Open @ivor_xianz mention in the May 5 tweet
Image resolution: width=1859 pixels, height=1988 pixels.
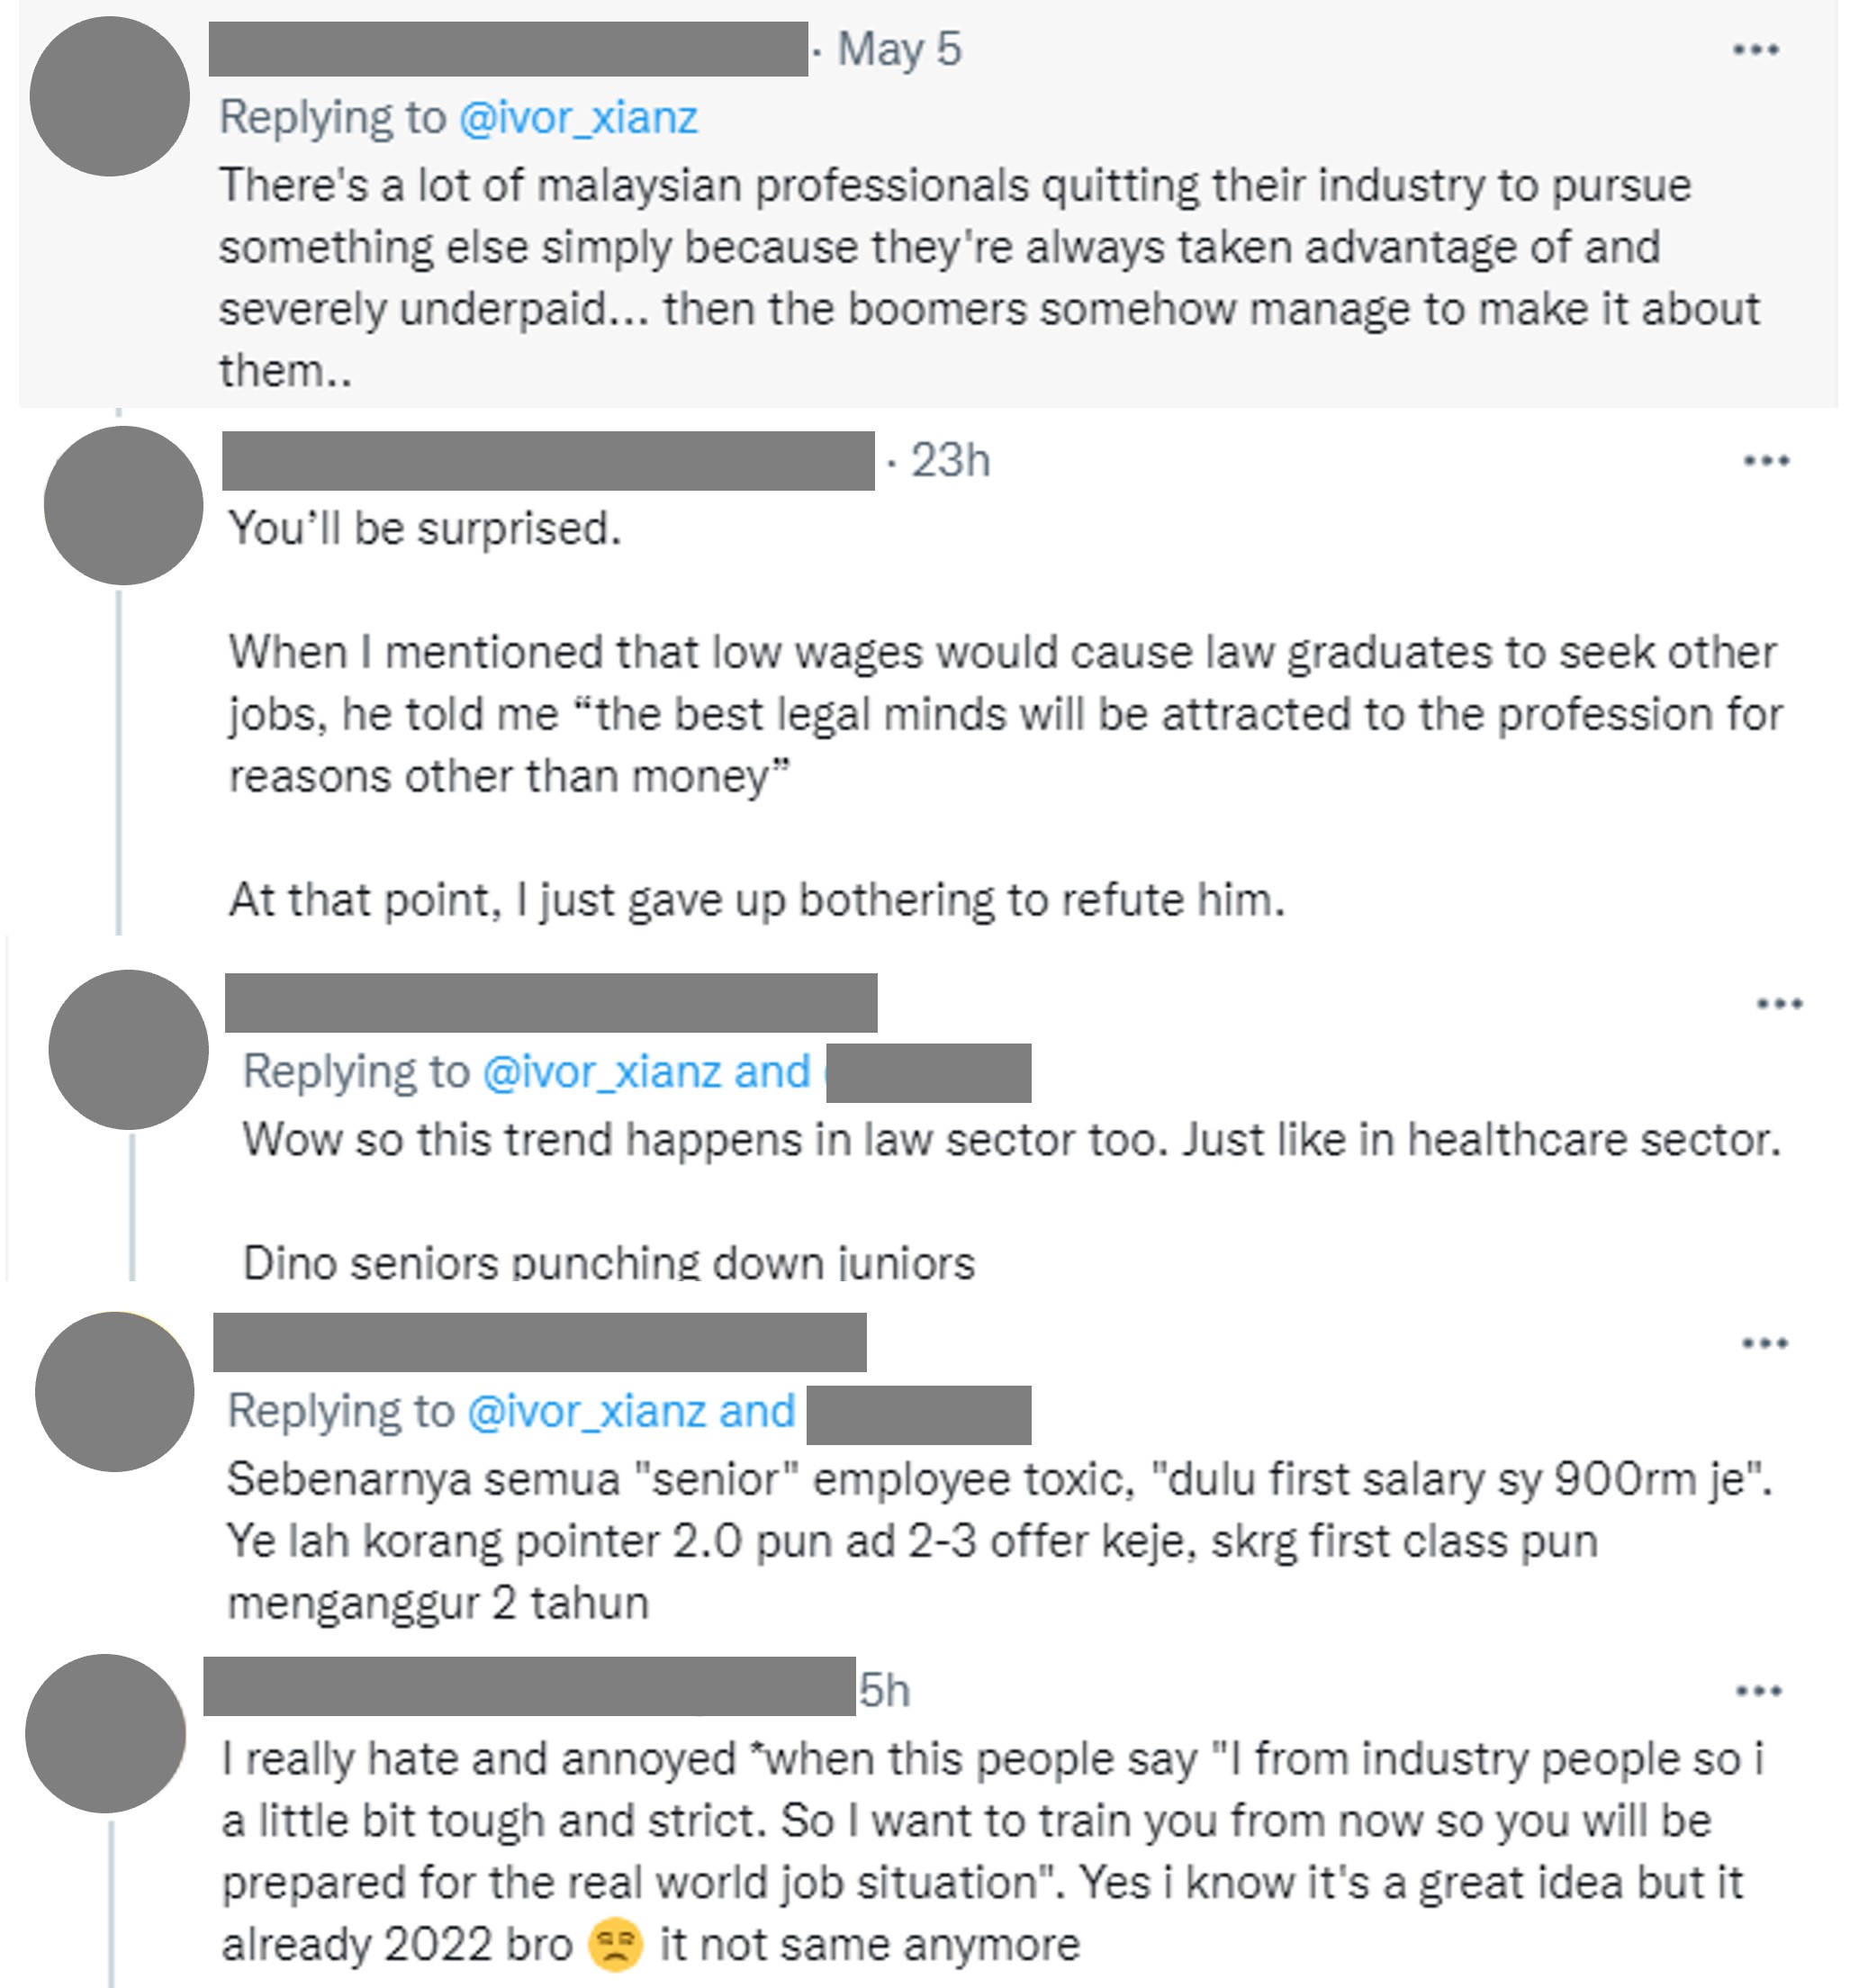pyautogui.click(x=578, y=118)
